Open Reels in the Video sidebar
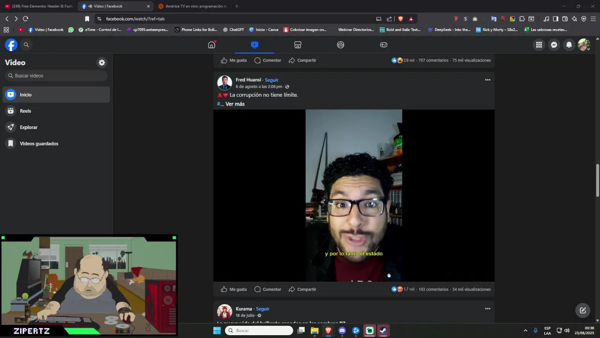This screenshot has height=338, width=600. pos(56,111)
